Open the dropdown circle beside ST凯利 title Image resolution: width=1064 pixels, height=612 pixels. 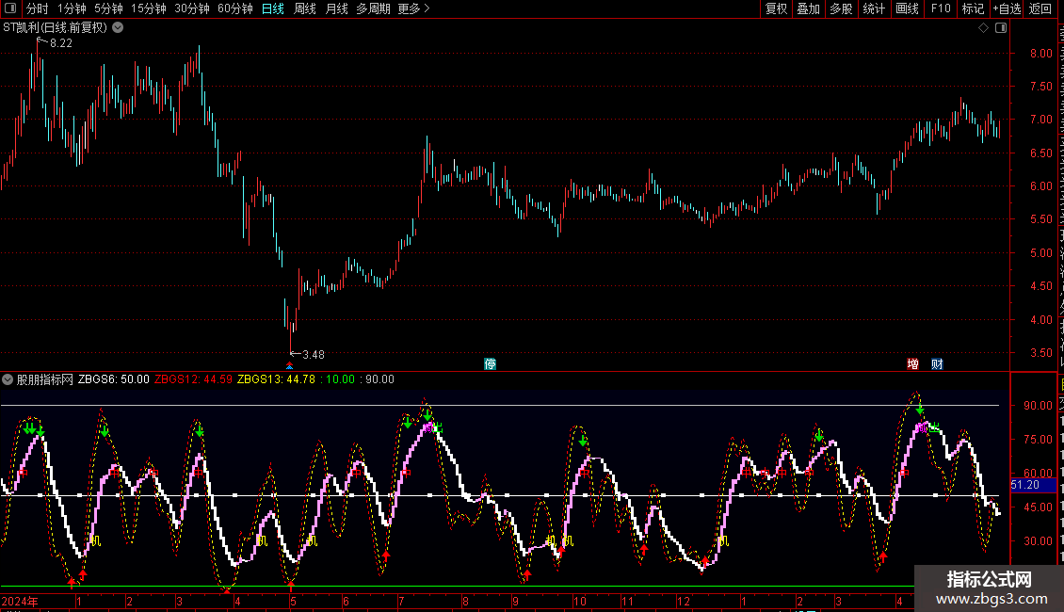(x=118, y=28)
